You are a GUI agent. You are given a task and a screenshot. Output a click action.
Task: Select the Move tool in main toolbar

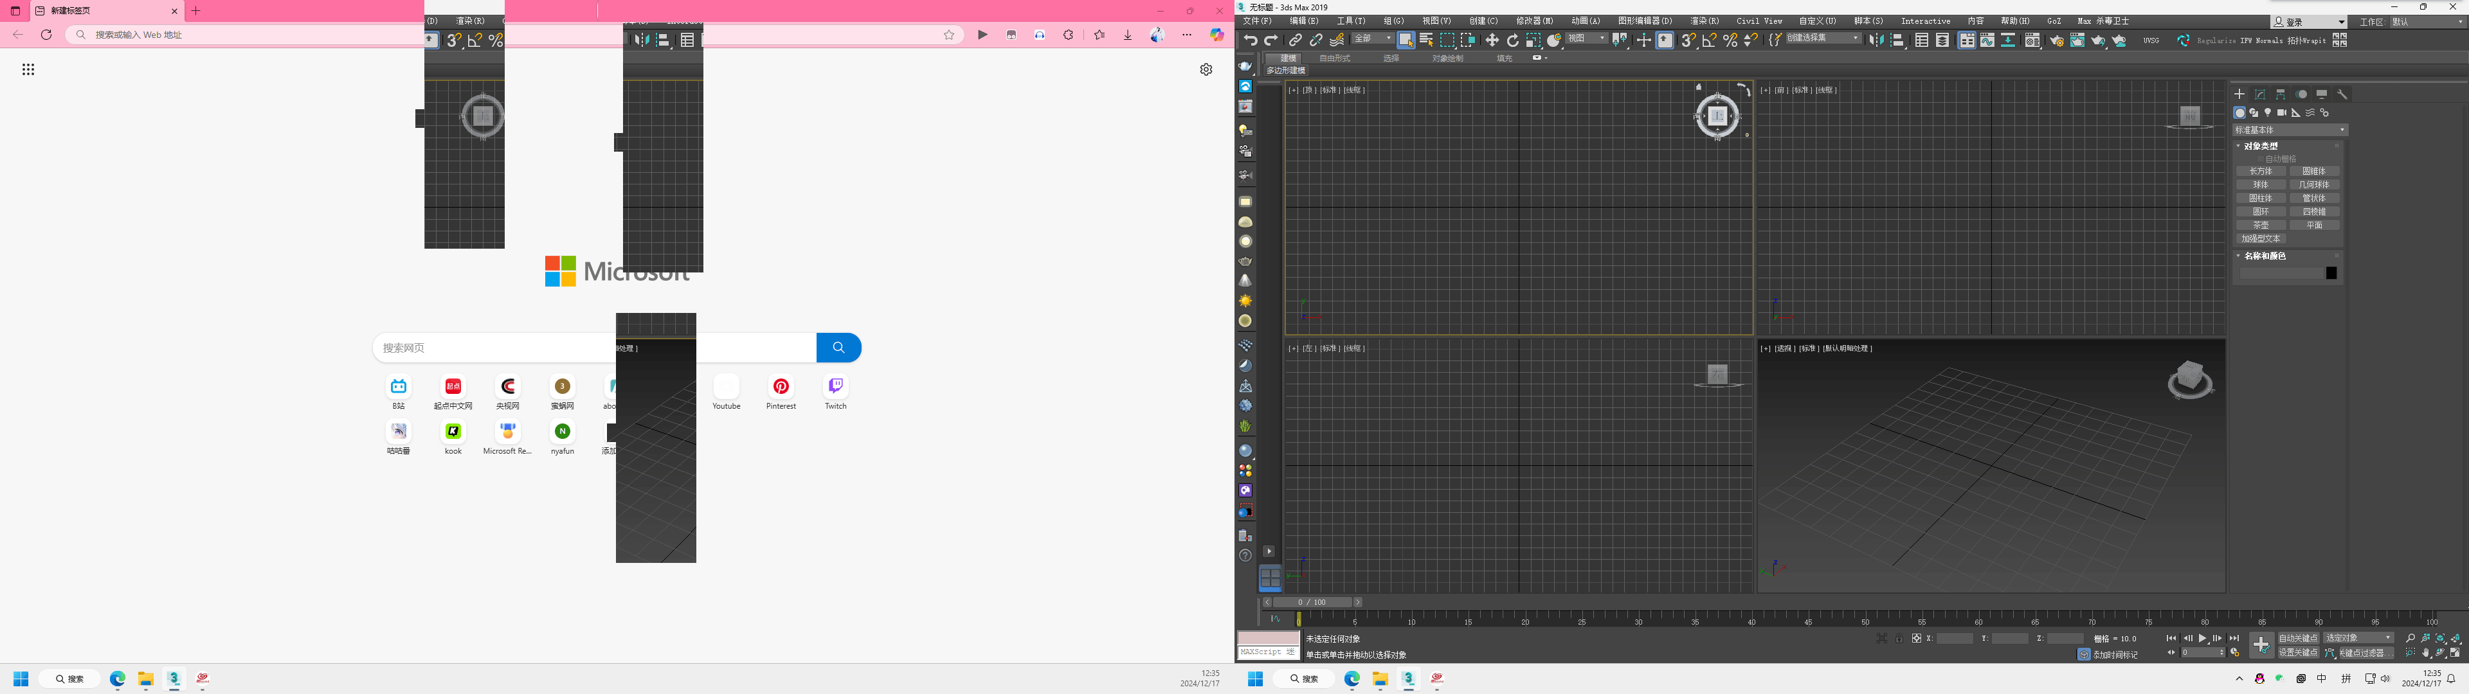tap(1492, 40)
